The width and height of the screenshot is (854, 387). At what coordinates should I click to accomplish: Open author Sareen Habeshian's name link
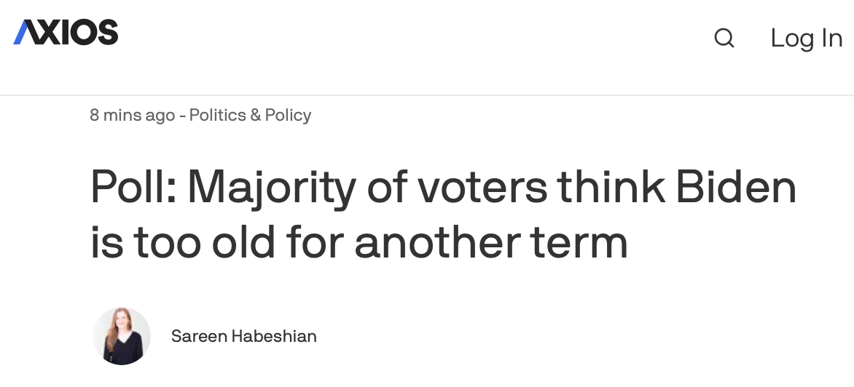[x=243, y=336]
